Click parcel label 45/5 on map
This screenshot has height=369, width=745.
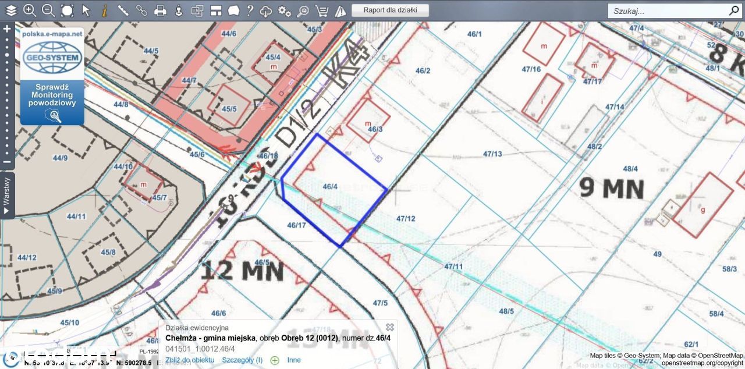coord(229,108)
